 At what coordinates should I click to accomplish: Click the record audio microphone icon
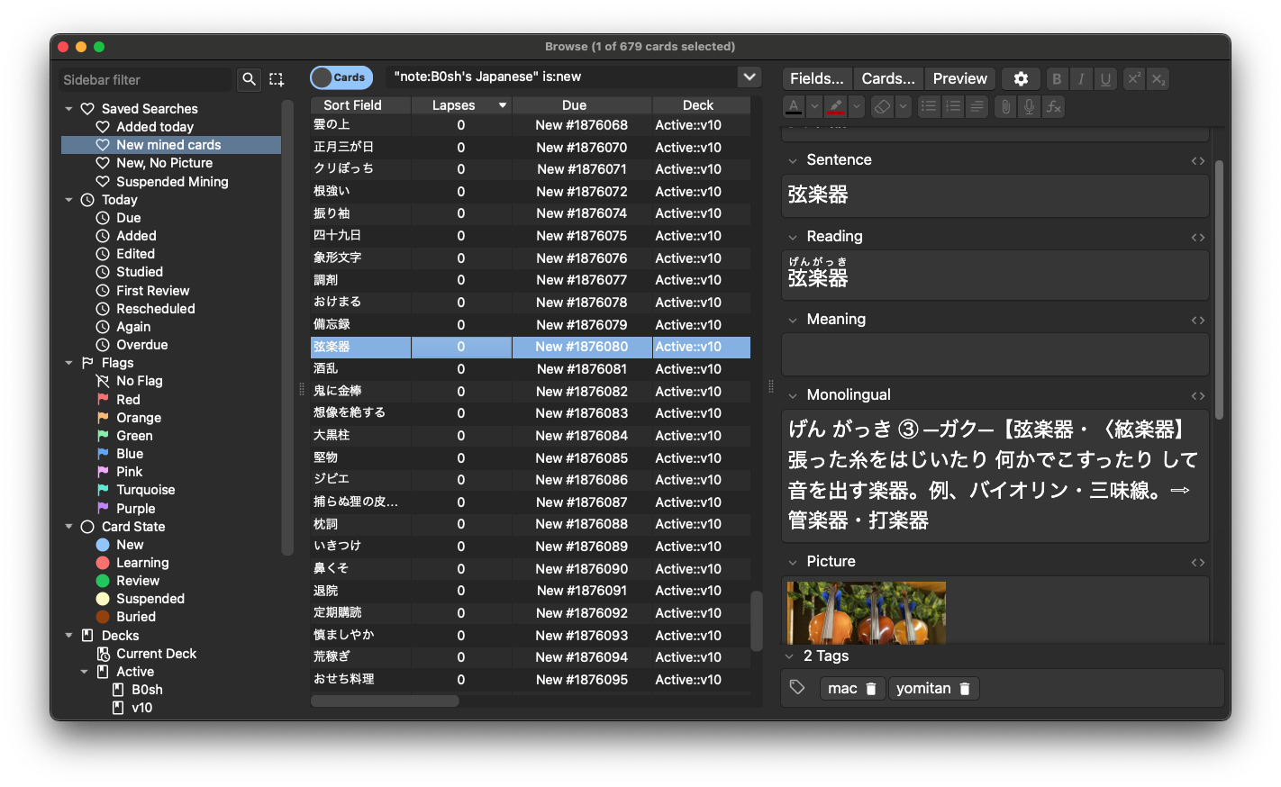coord(1029,106)
